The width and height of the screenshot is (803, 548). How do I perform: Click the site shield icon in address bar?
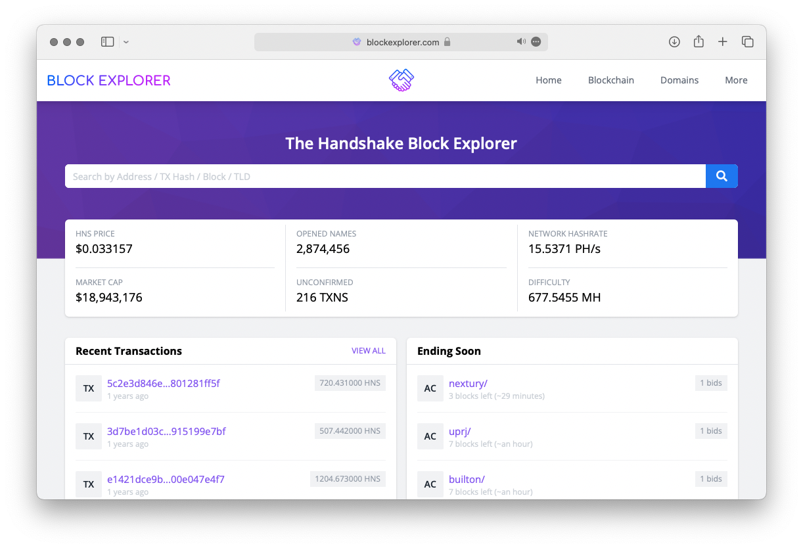coord(357,42)
